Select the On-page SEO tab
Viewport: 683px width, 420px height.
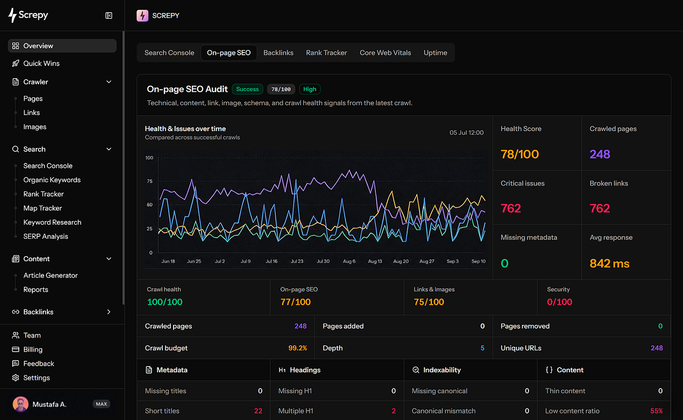point(229,53)
